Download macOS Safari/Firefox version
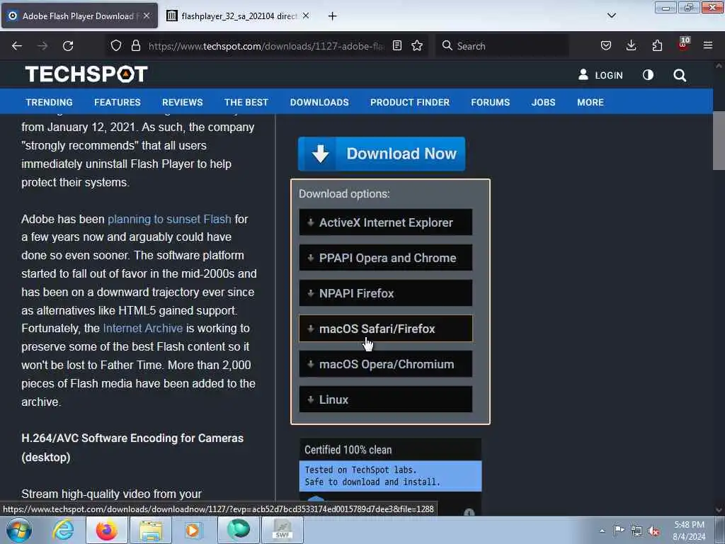 point(386,329)
